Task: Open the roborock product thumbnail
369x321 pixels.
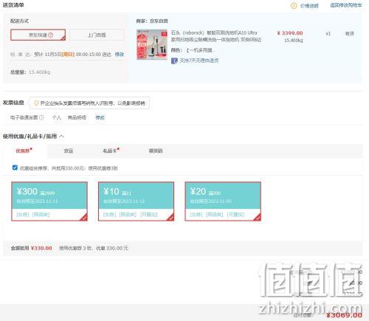Action: point(152,44)
